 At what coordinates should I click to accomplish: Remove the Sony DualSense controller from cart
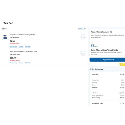tap(21, 63)
